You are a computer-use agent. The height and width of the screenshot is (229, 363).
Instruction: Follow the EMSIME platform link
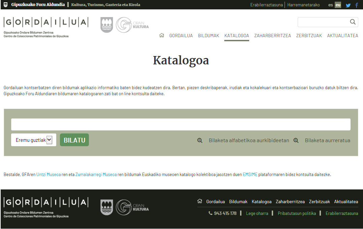(x=250, y=174)
